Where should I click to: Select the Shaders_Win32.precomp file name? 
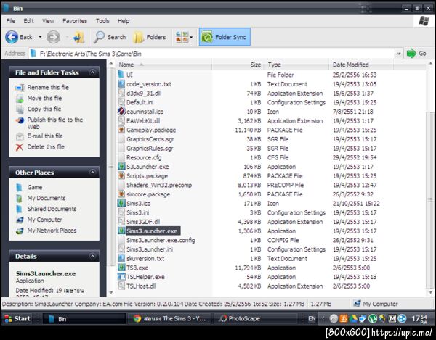pyautogui.click(x=159, y=185)
